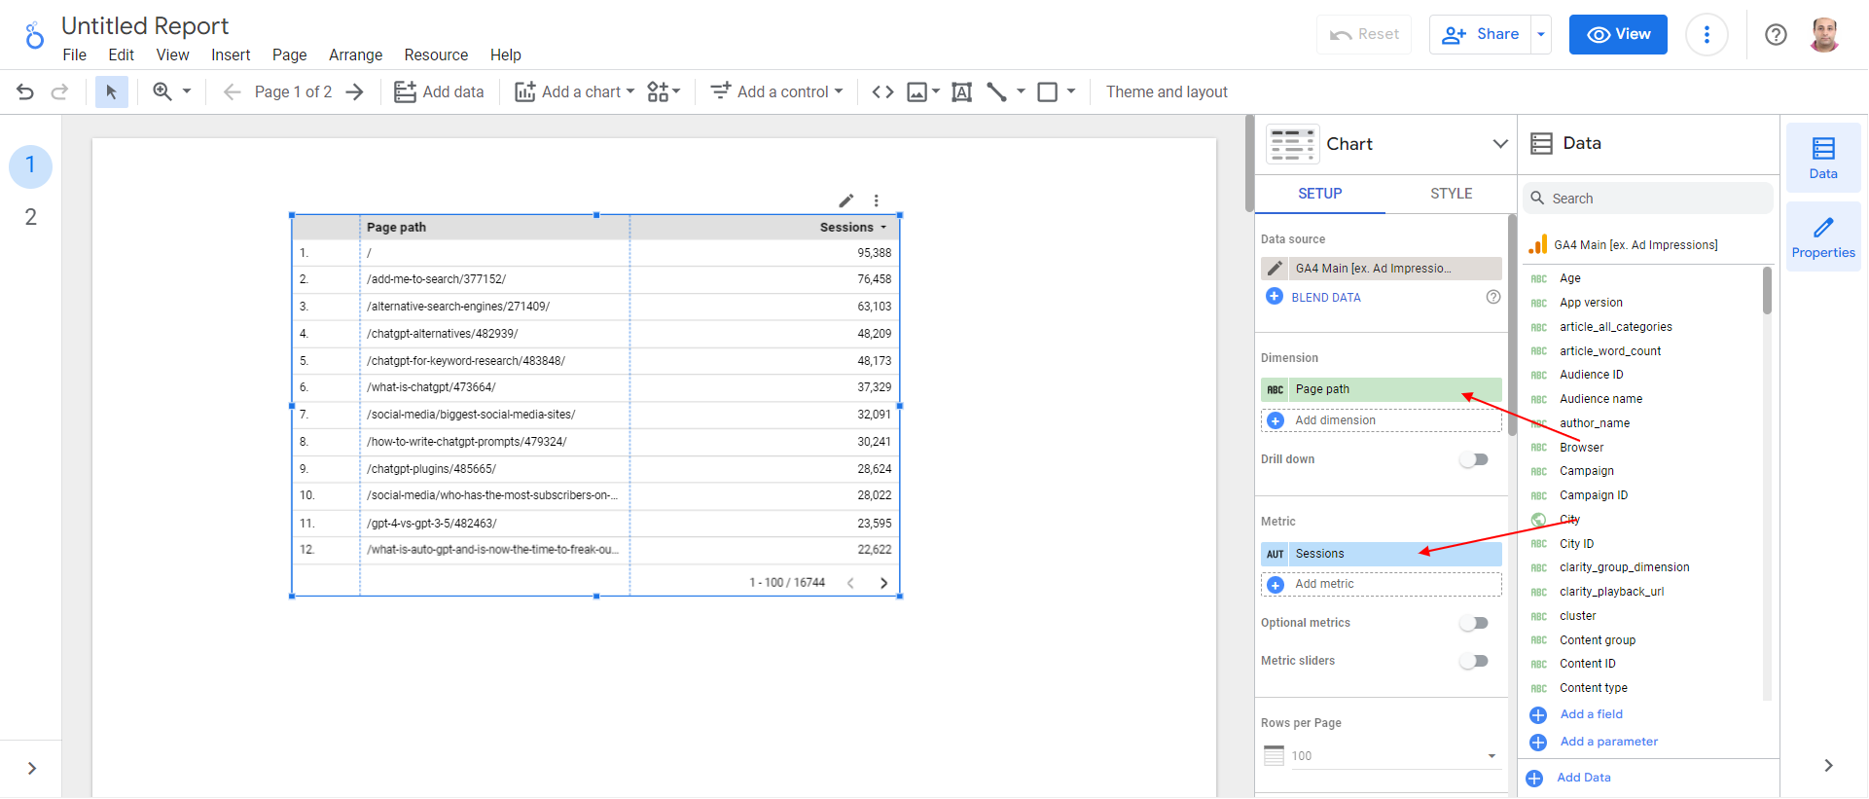Click the pencil edit icon above table
1869x799 pixels.
click(846, 200)
